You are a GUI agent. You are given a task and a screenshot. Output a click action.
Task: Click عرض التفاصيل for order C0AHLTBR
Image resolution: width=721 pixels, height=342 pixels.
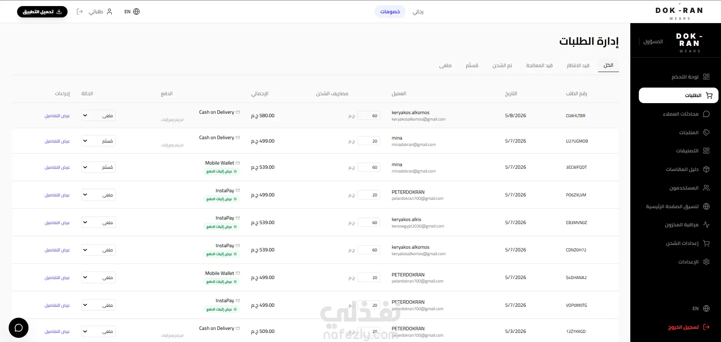coord(57,116)
